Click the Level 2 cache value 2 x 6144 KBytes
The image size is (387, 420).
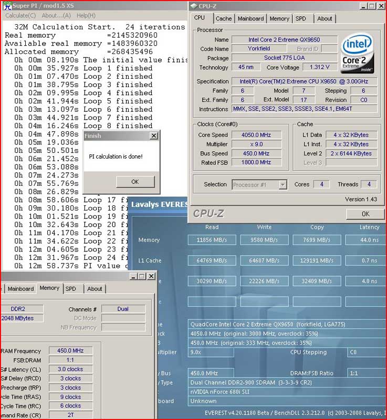coord(351,153)
